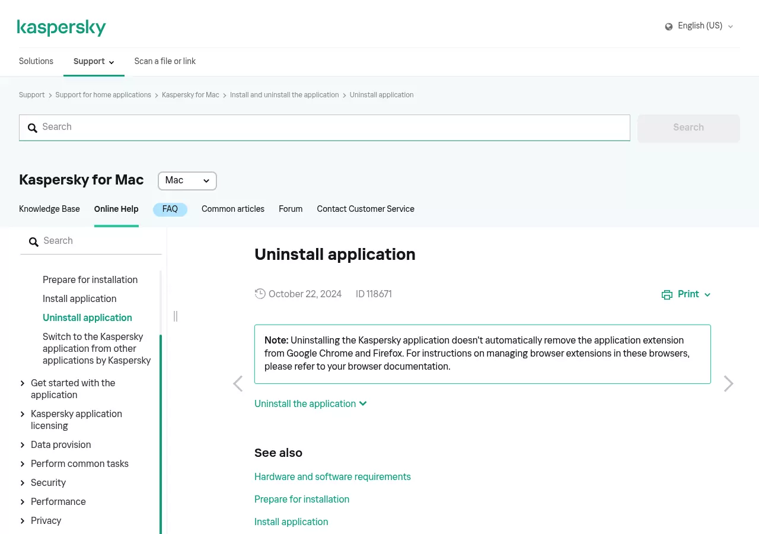Click the main search input field
The width and height of the screenshot is (759, 534).
[x=324, y=128]
